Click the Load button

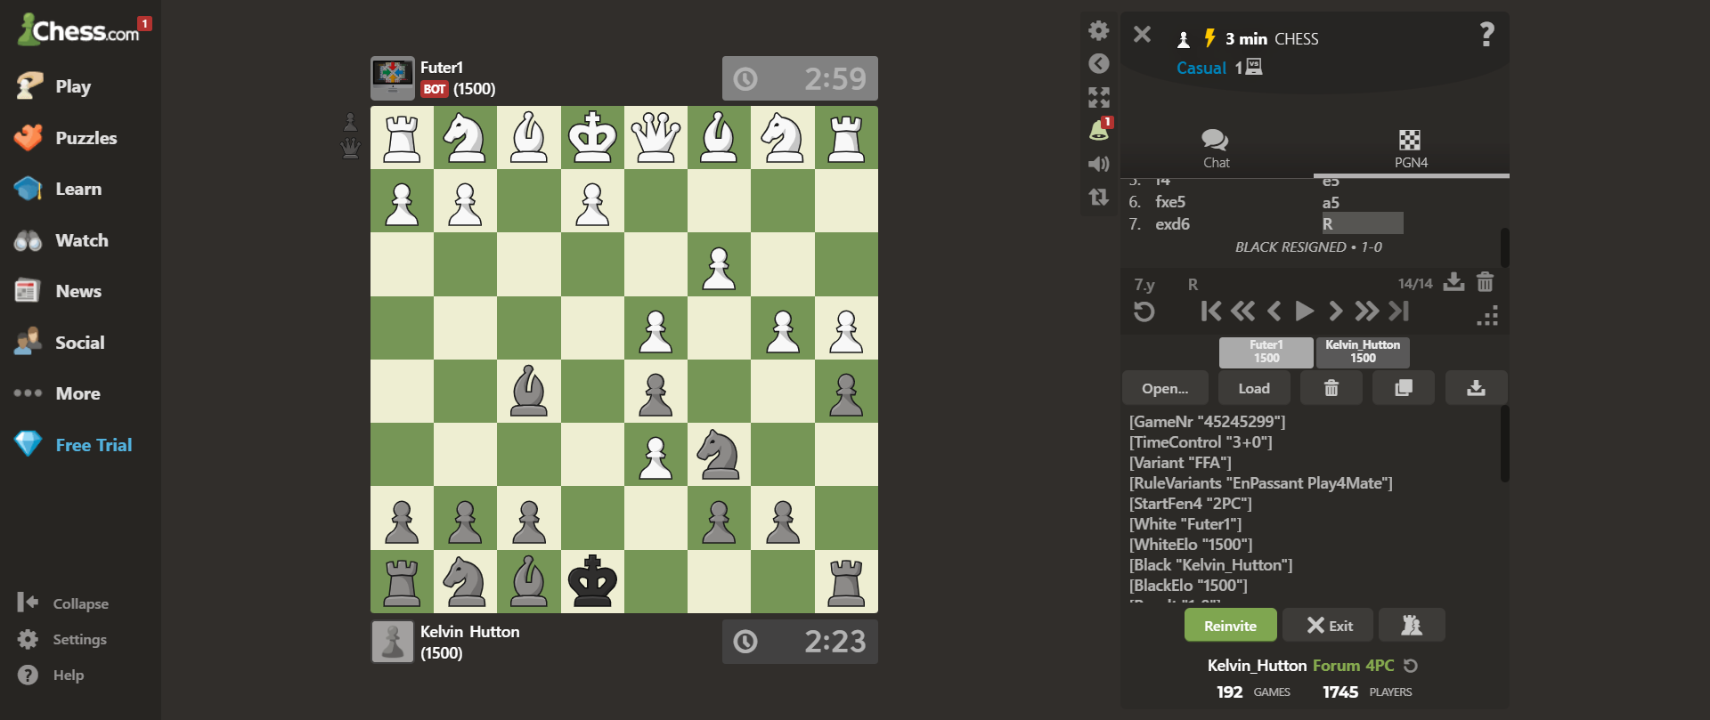pyautogui.click(x=1254, y=388)
